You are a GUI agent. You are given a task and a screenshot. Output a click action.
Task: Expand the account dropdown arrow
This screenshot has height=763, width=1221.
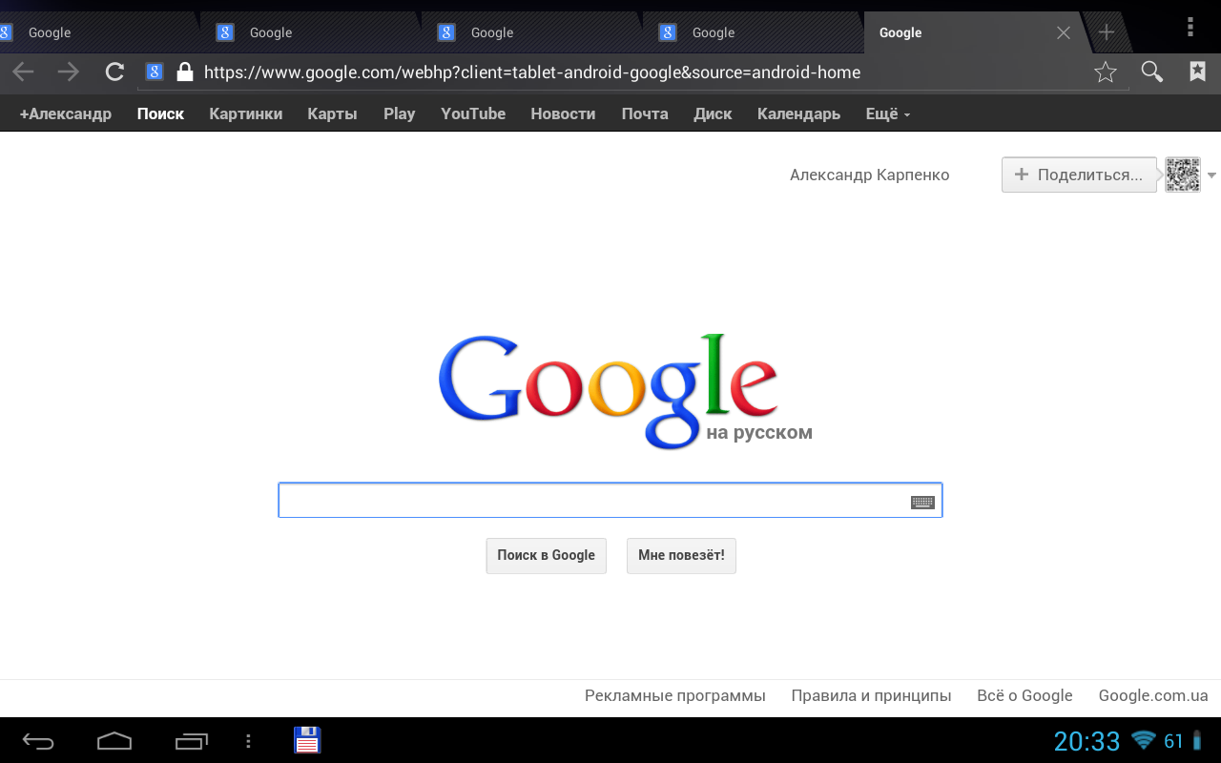pyautogui.click(x=1211, y=175)
